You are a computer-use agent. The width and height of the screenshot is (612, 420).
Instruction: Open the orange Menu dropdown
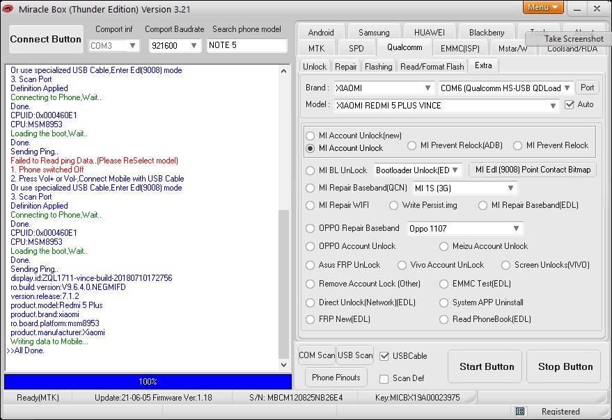(543, 7)
